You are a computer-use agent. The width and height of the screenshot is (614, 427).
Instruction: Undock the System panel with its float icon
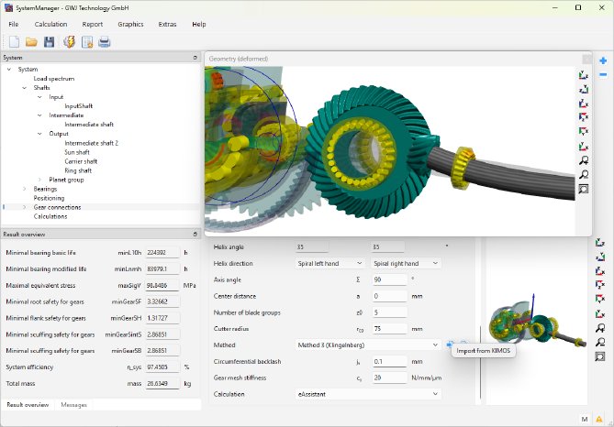pyautogui.click(x=195, y=58)
